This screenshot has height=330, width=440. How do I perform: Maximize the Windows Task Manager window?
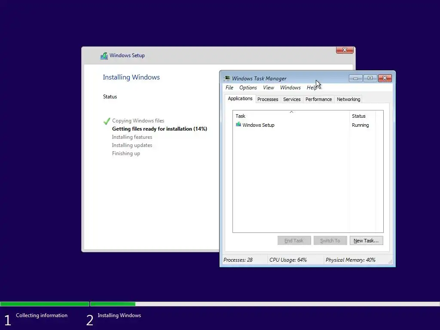point(370,78)
